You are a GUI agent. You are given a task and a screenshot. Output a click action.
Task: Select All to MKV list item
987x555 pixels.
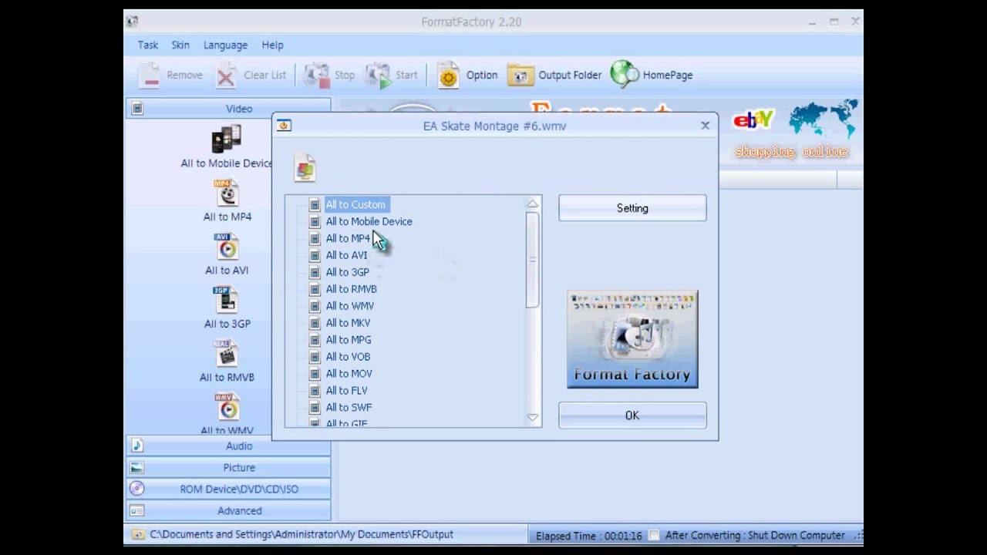348,323
